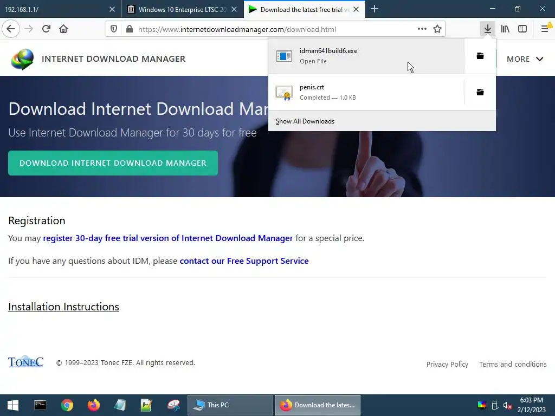555x416 pixels.
Task: Open register 30-day free trial version link
Action: pos(168,238)
